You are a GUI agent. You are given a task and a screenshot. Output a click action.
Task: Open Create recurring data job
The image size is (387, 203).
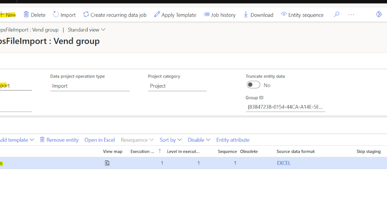(x=115, y=15)
